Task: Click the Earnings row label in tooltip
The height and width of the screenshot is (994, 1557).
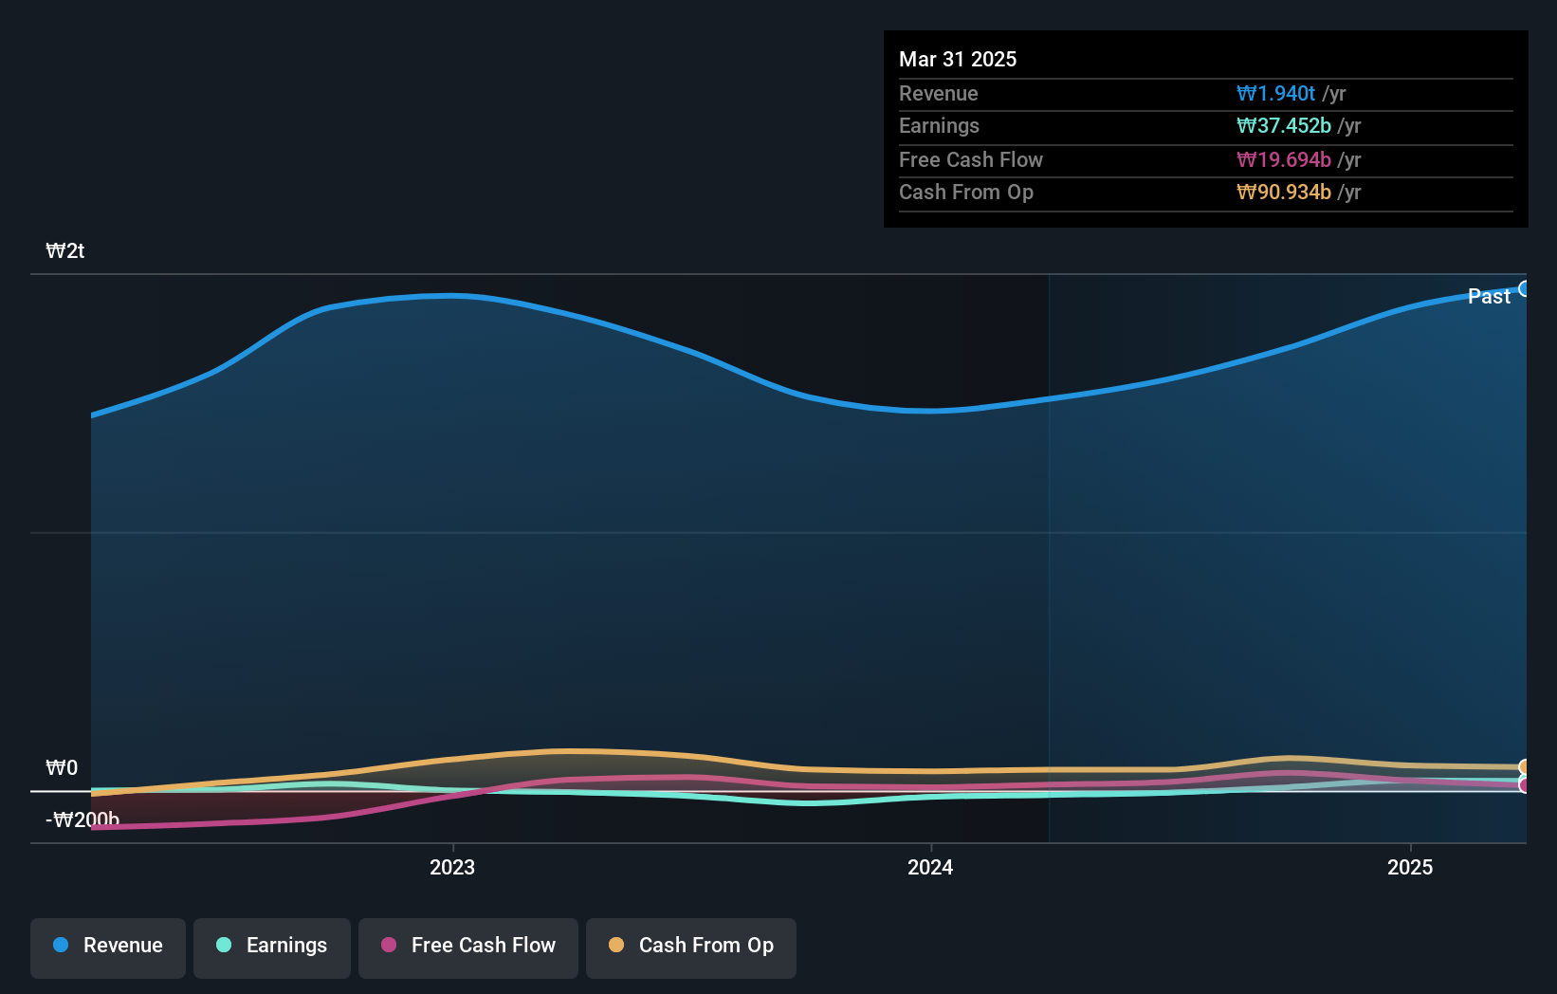Action: click(939, 126)
